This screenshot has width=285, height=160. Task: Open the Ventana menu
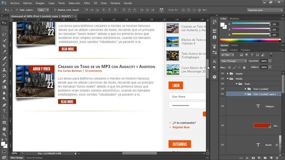pyautogui.click(x=115, y=3)
